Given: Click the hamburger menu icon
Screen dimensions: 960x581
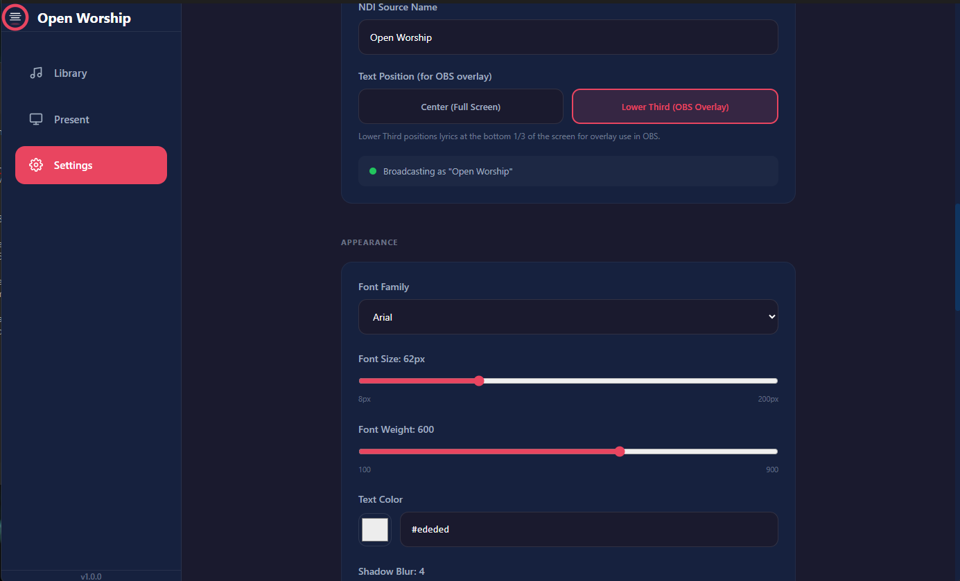Looking at the screenshot, I should 15,17.
